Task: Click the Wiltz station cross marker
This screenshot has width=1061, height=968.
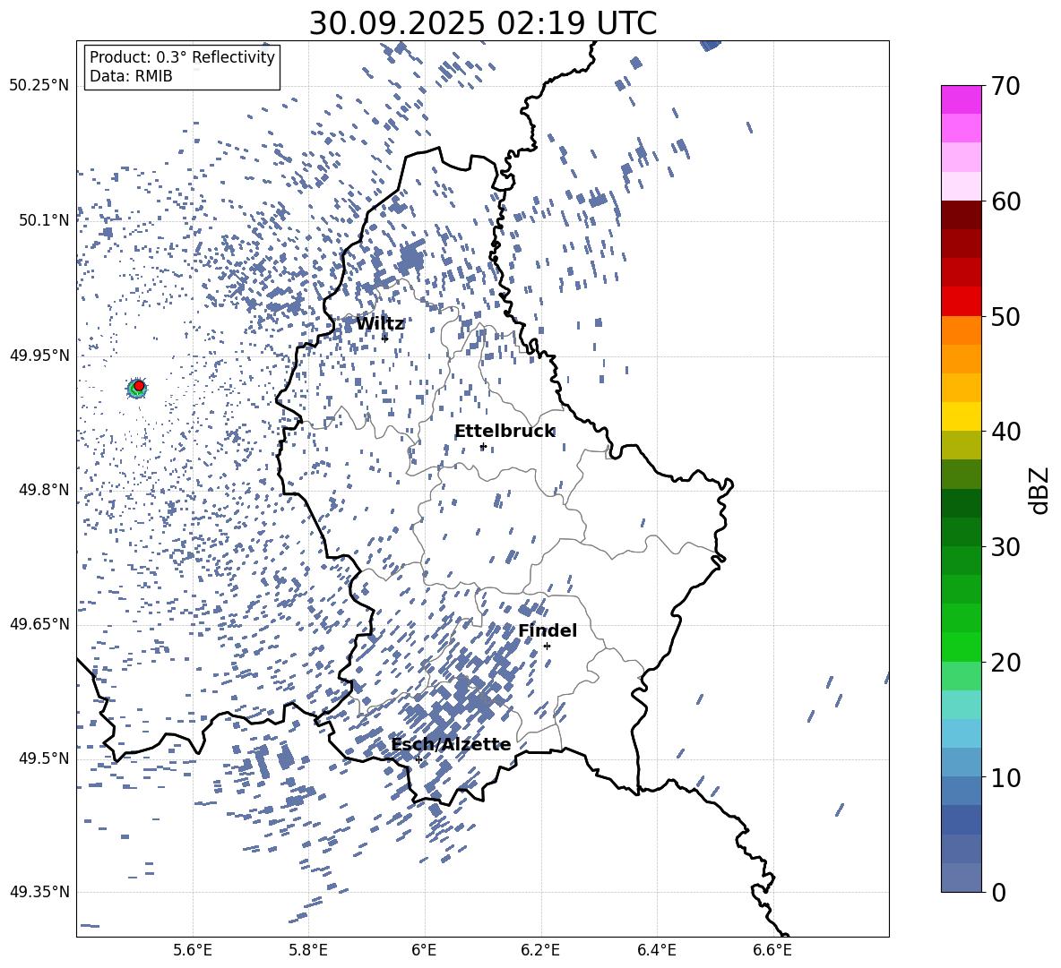Action: [384, 338]
